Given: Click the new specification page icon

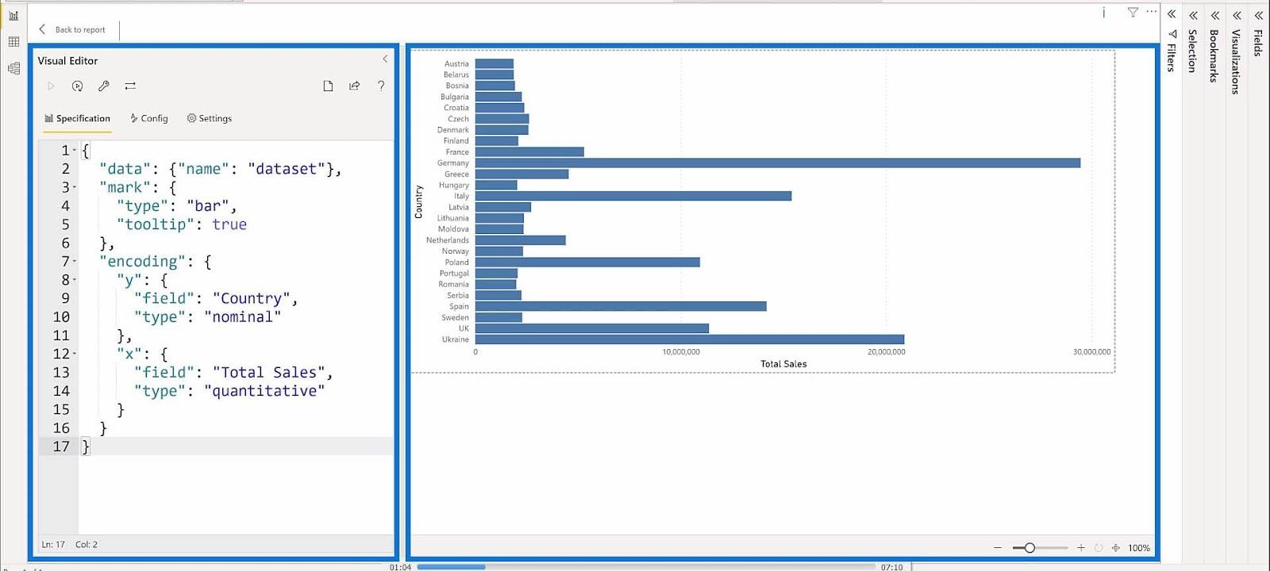Looking at the screenshot, I should pos(328,86).
